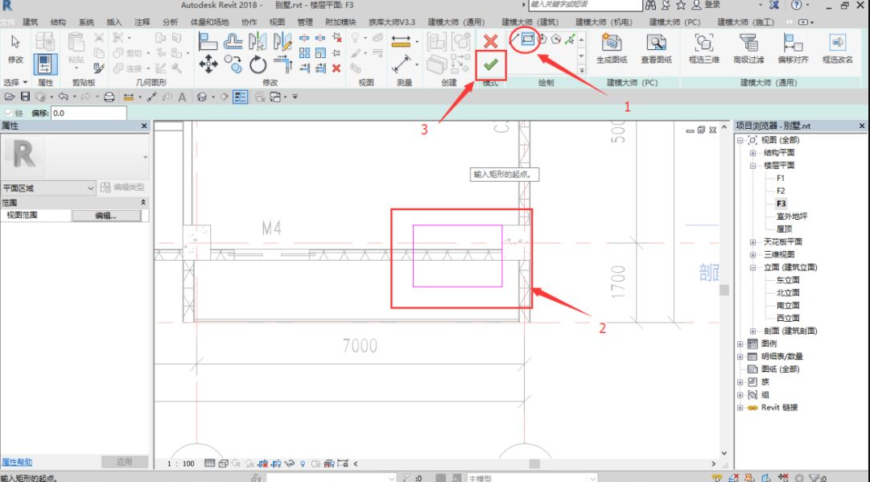
Task: Click the Rotate tool icon
Action: coord(258,64)
